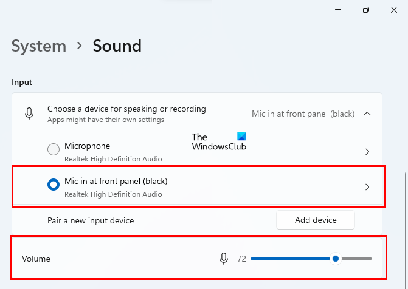Select the Mic in at front panel radio button
This screenshot has height=289, width=408.
pos(54,186)
